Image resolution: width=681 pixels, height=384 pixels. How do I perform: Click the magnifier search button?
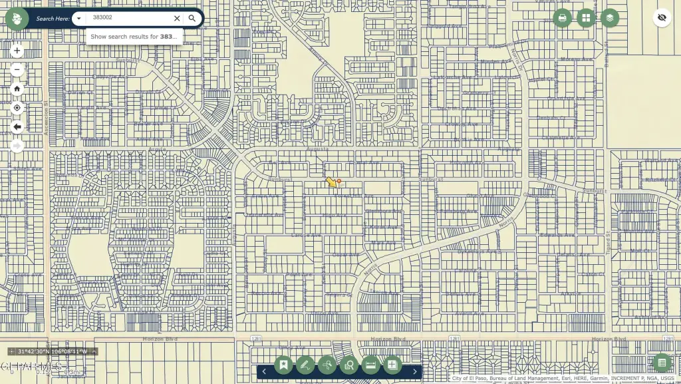[192, 19]
